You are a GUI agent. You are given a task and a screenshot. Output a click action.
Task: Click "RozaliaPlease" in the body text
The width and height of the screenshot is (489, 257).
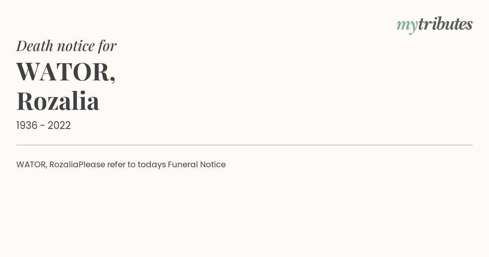(77, 164)
